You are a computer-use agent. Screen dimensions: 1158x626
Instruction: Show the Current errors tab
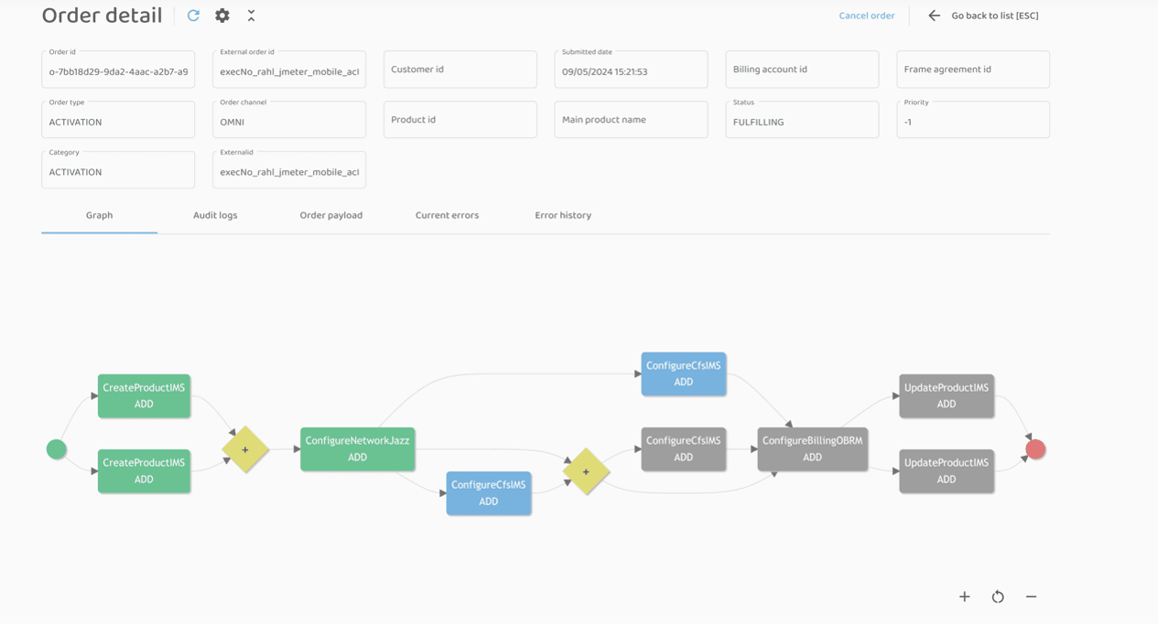coord(447,215)
